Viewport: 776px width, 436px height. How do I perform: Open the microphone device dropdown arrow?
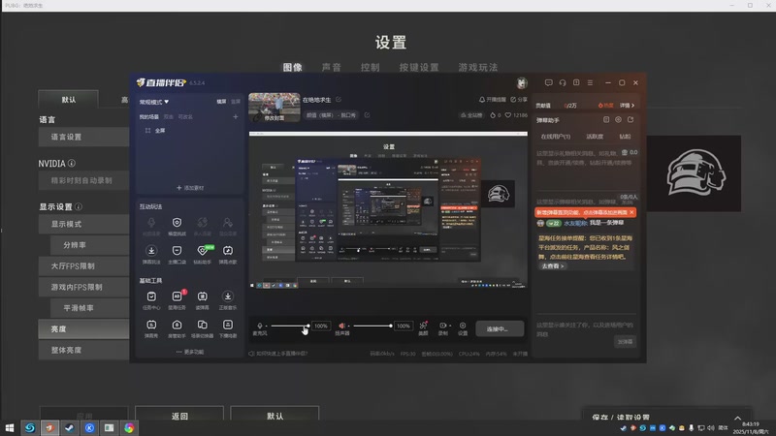point(266,327)
